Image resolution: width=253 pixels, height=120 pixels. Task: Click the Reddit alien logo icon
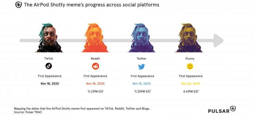95,66
